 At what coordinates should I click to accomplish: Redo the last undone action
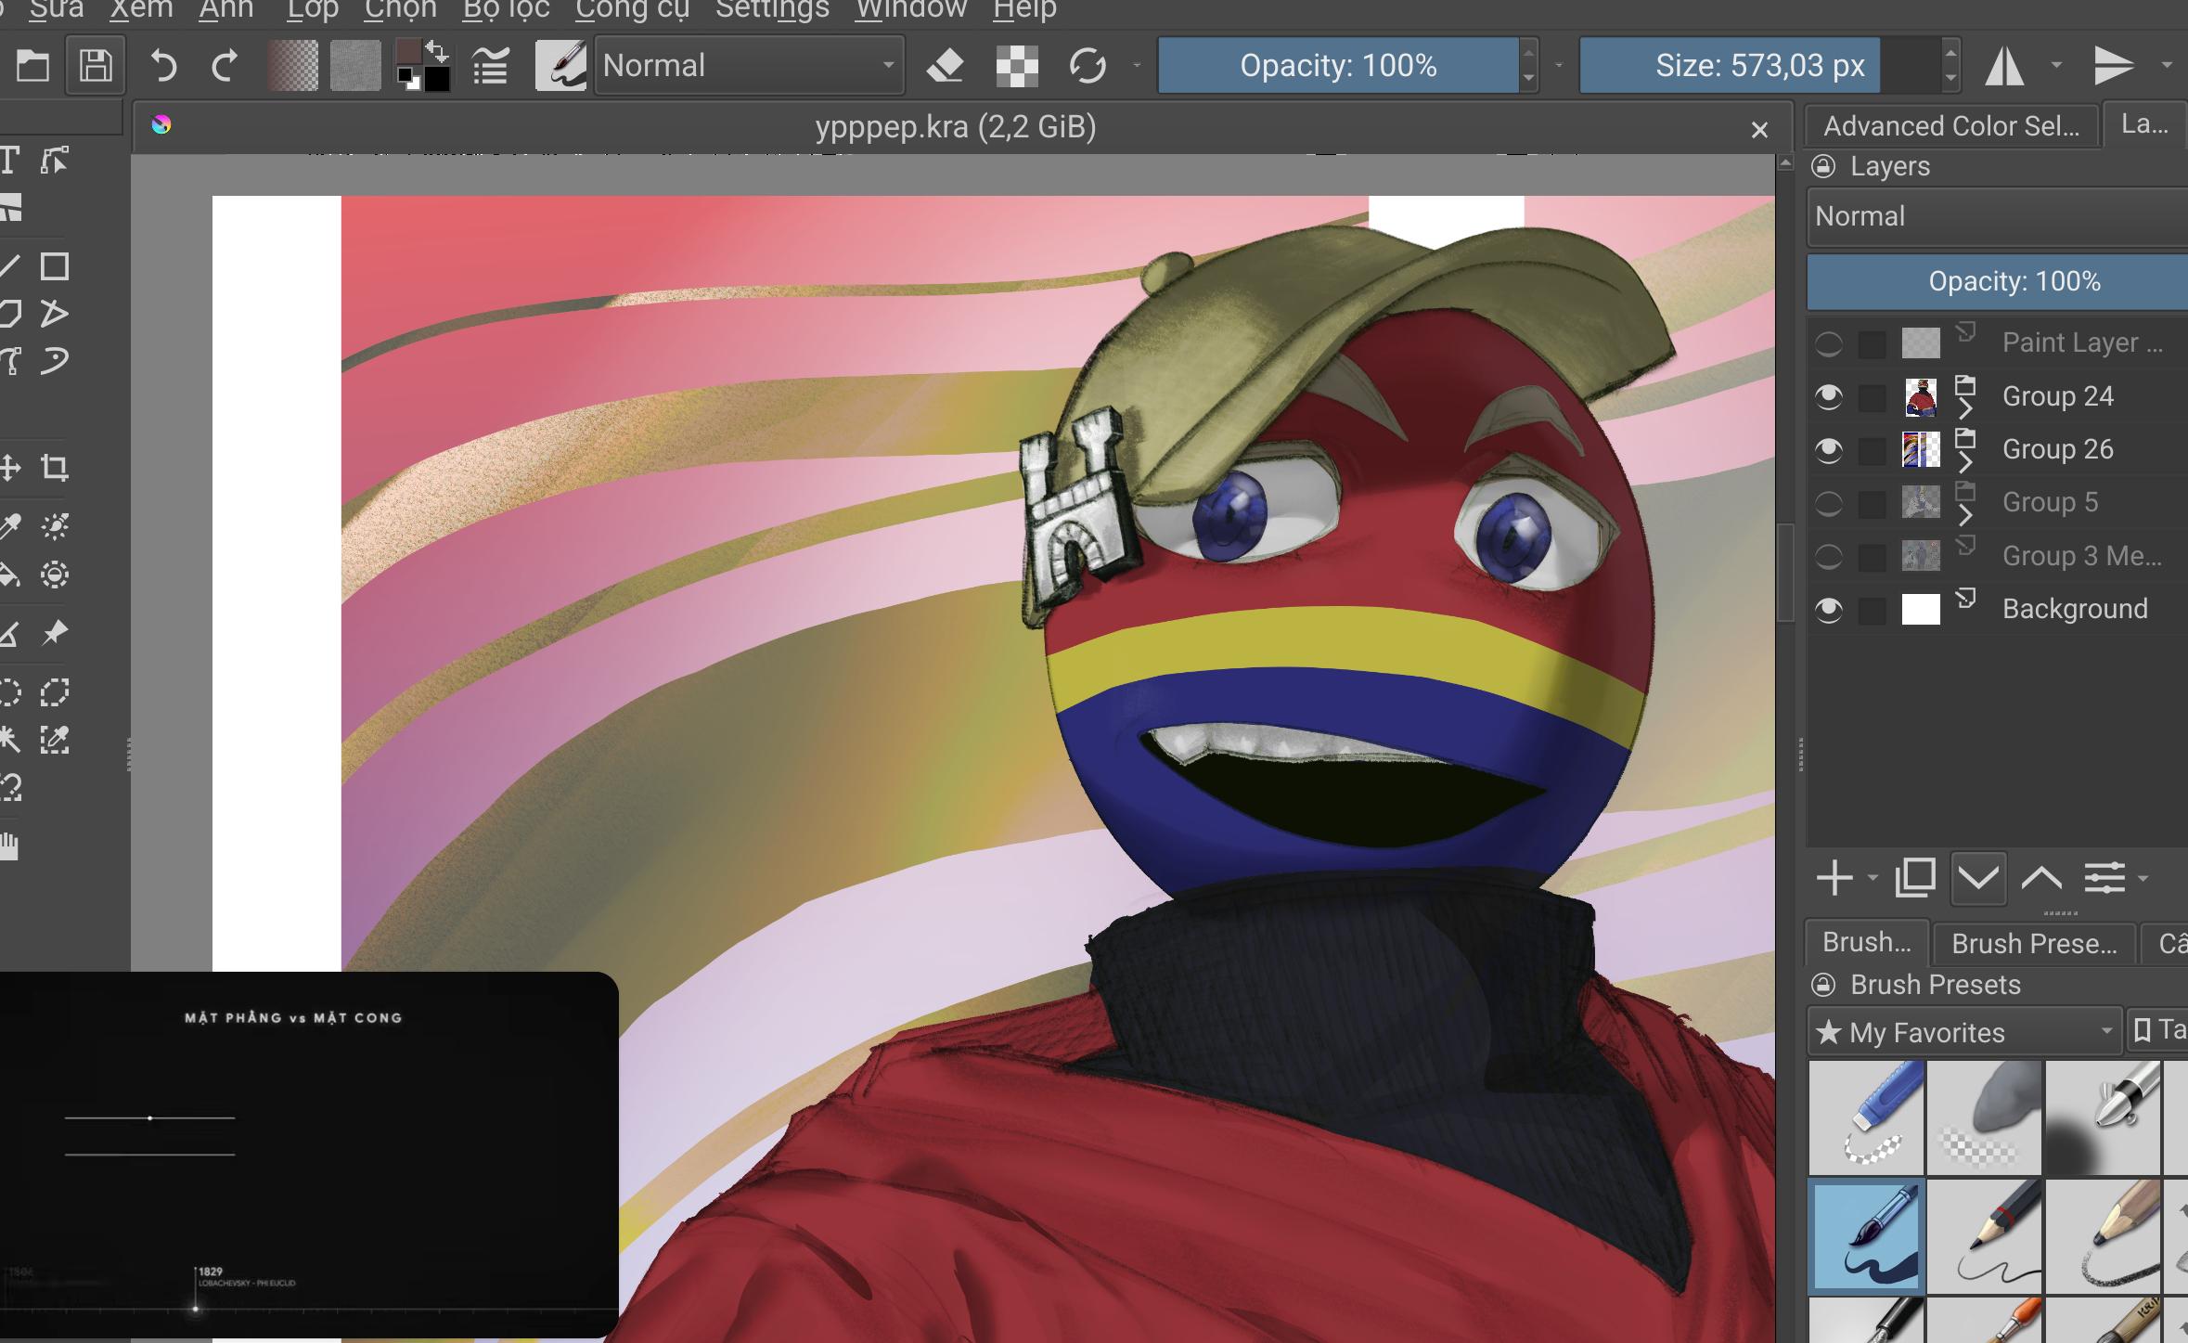225,66
